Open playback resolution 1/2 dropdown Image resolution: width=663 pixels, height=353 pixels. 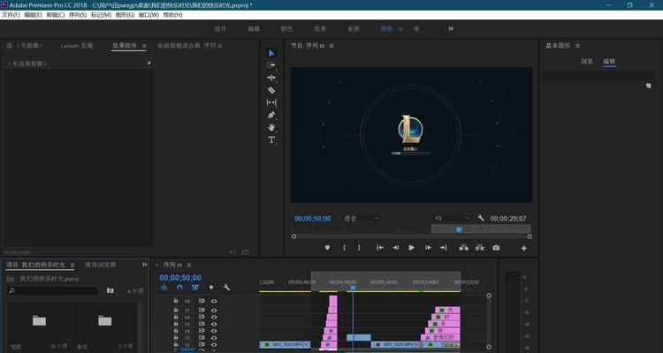tap(452, 218)
